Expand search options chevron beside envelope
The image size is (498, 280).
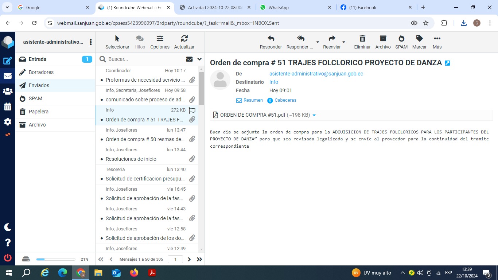[x=199, y=59]
